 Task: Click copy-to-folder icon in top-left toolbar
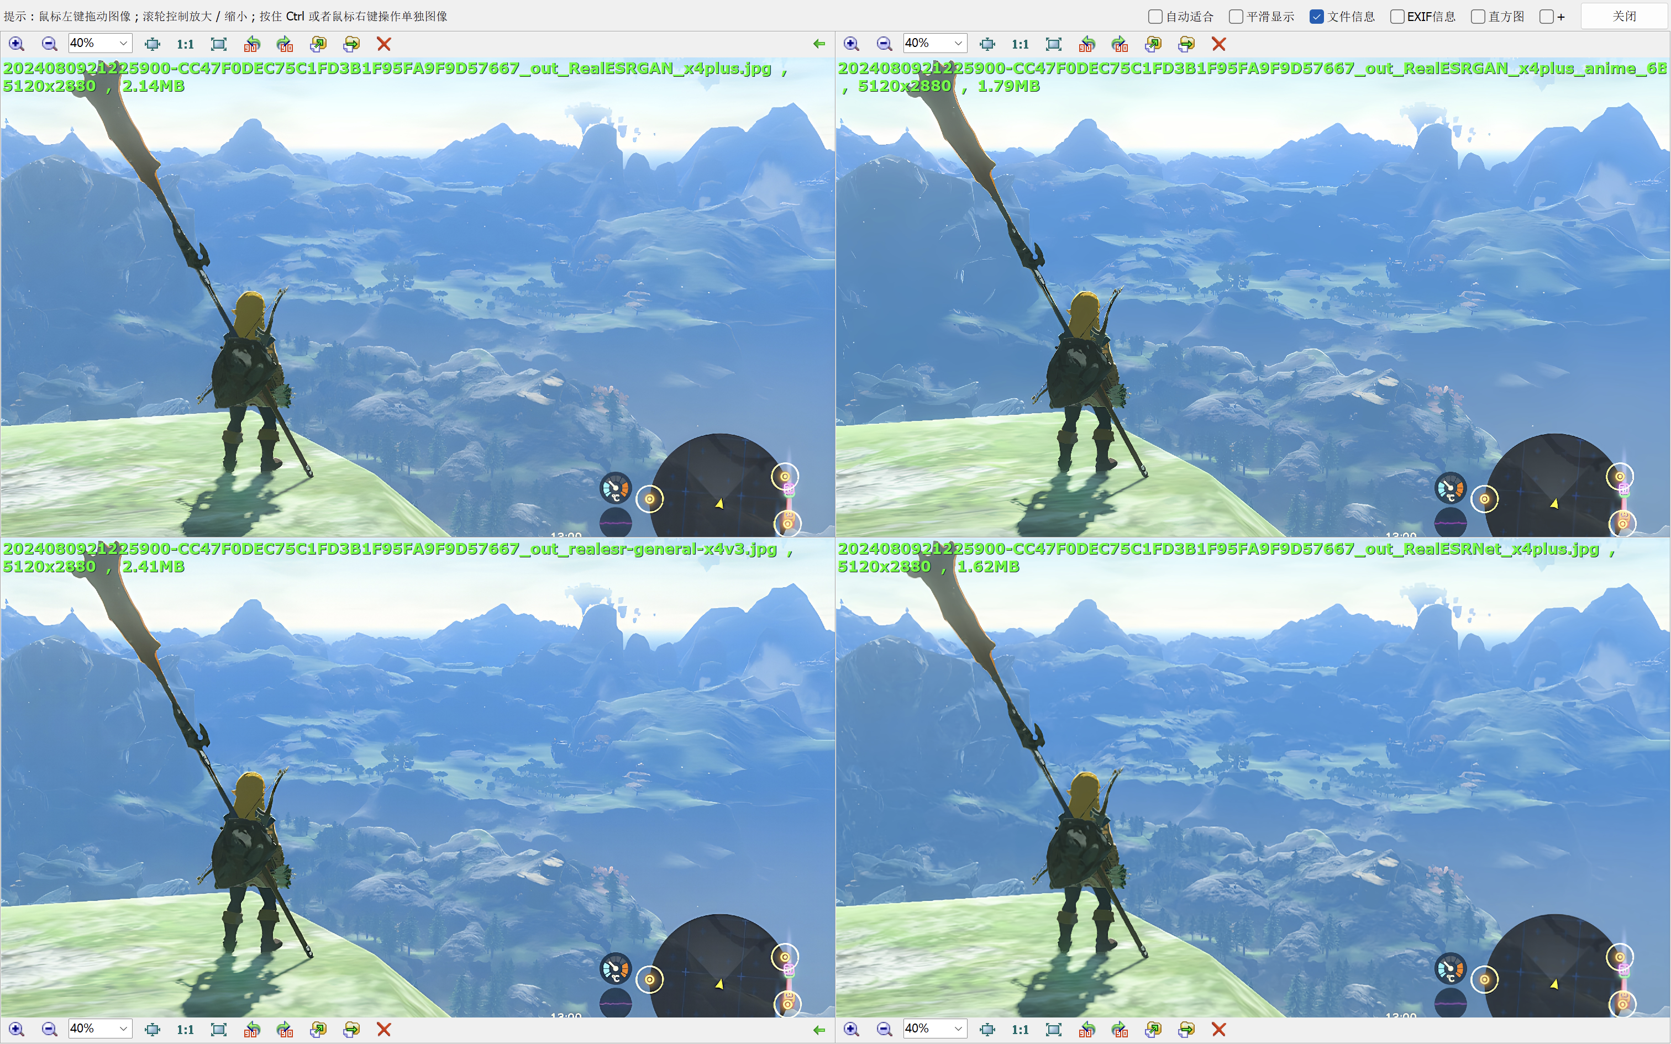[x=318, y=44]
